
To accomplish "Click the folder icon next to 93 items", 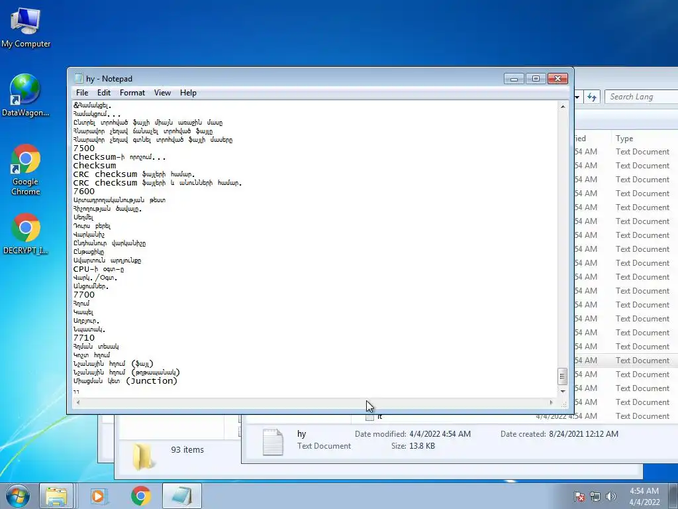I will (x=143, y=456).
